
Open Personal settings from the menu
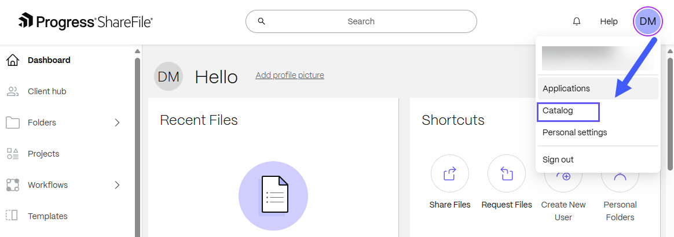point(575,132)
